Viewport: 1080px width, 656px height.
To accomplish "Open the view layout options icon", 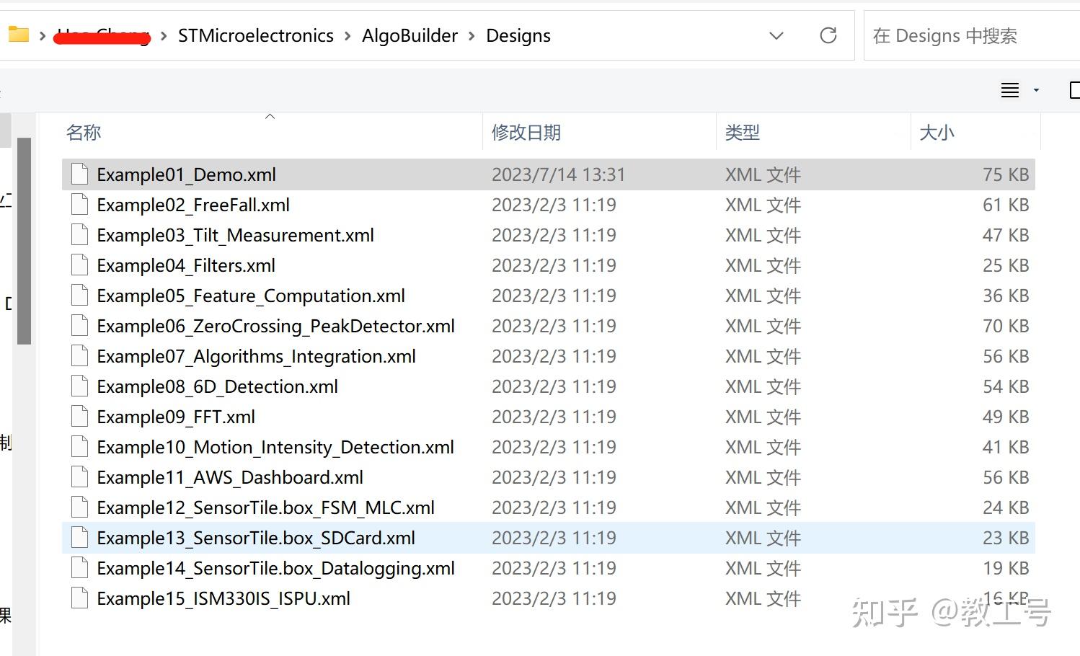I will (1009, 90).
